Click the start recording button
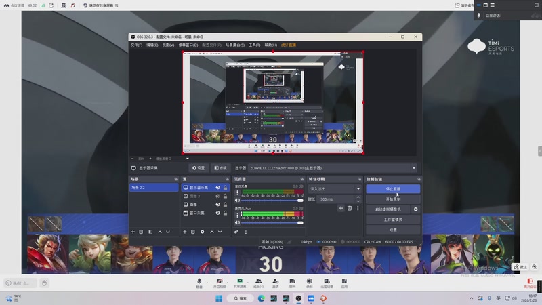Image resolution: width=542 pixels, height=305 pixels. tap(393, 199)
